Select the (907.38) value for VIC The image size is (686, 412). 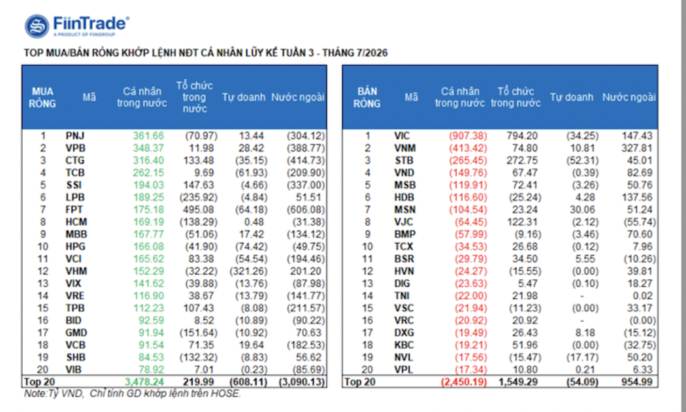coord(468,136)
